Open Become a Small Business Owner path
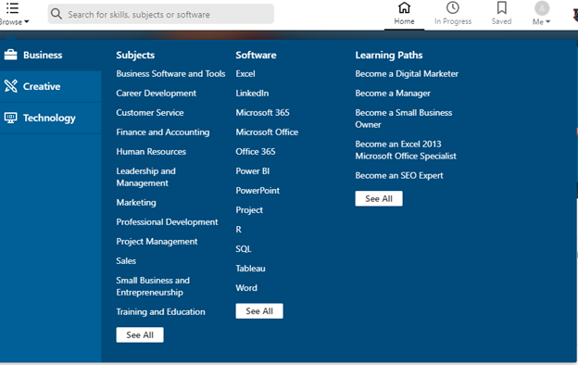Image resolution: width=578 pixels, height=365 pixels. tap(404, 119)
